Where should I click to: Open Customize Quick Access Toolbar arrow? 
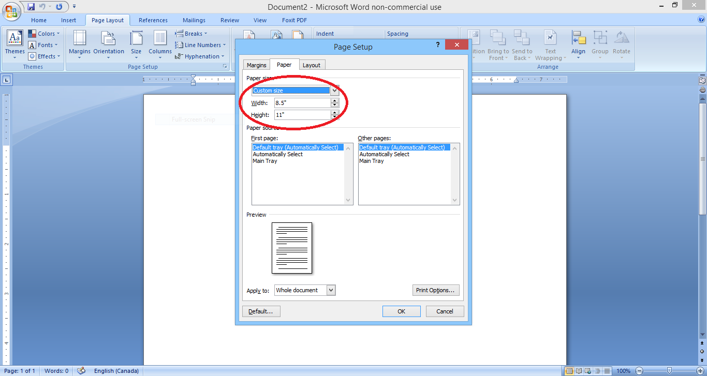[x=74, y=7]
